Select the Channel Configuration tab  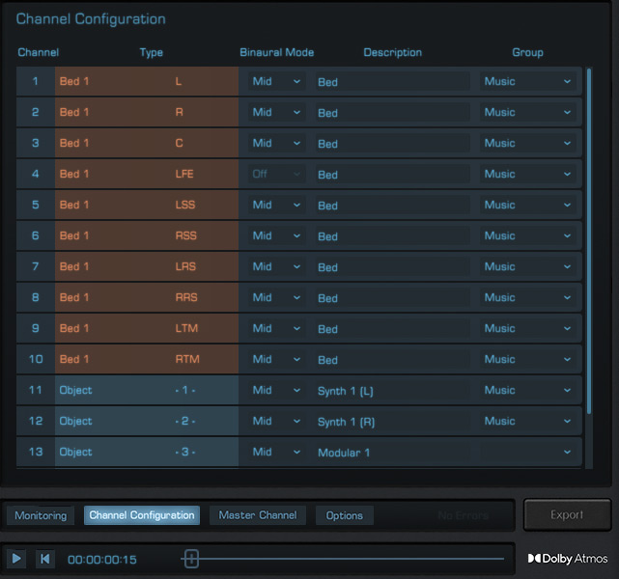point(142,515)
